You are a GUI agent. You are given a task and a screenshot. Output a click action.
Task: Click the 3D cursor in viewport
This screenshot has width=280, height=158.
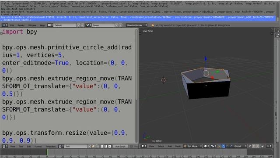pyautogui.click(x=163, y=80)
